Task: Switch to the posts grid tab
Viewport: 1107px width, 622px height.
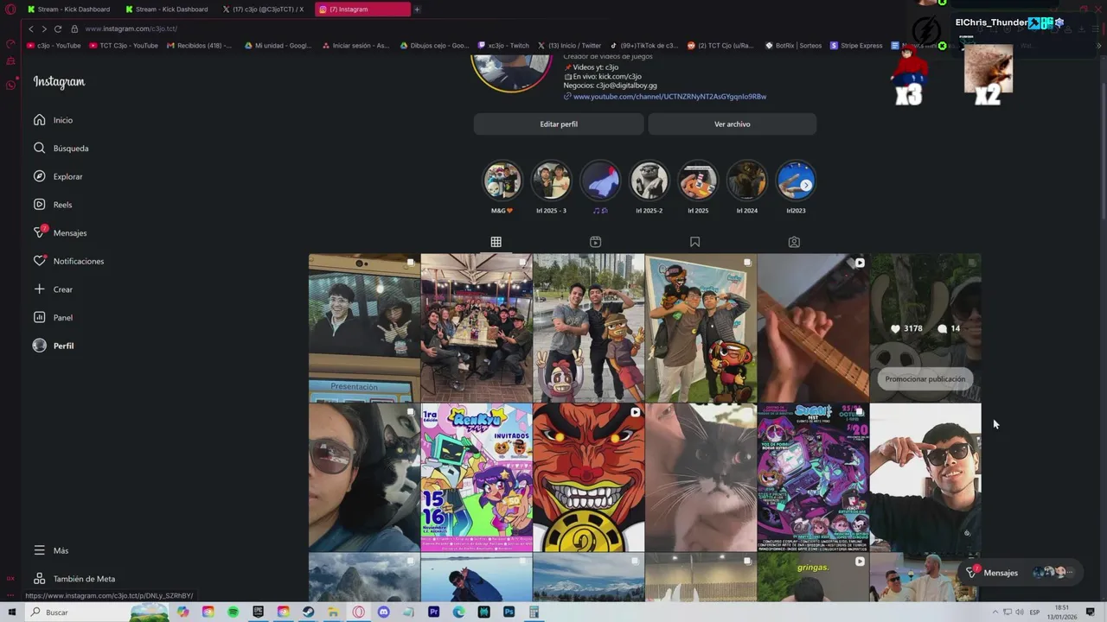Action: click(496, 242)
